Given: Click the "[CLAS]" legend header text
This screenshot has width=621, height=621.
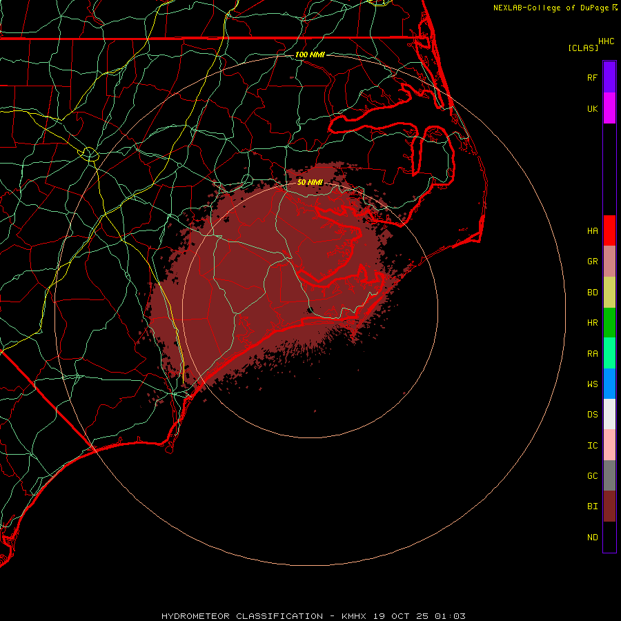Looking at the screenshot, I should (583, 48).
